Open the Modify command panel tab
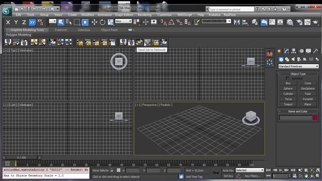Image resolution: width=322 pixels, height=181 pixels. [x=286, y=51]
